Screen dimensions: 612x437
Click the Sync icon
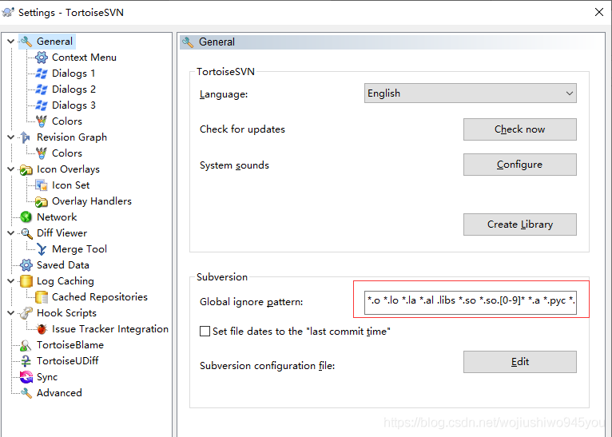pos(26,377)
